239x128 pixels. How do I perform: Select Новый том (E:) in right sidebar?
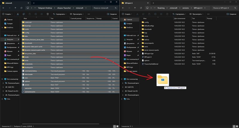(131, 91)
